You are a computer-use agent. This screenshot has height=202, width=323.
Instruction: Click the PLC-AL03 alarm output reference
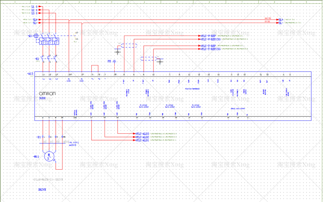click(x=143, y=134)
